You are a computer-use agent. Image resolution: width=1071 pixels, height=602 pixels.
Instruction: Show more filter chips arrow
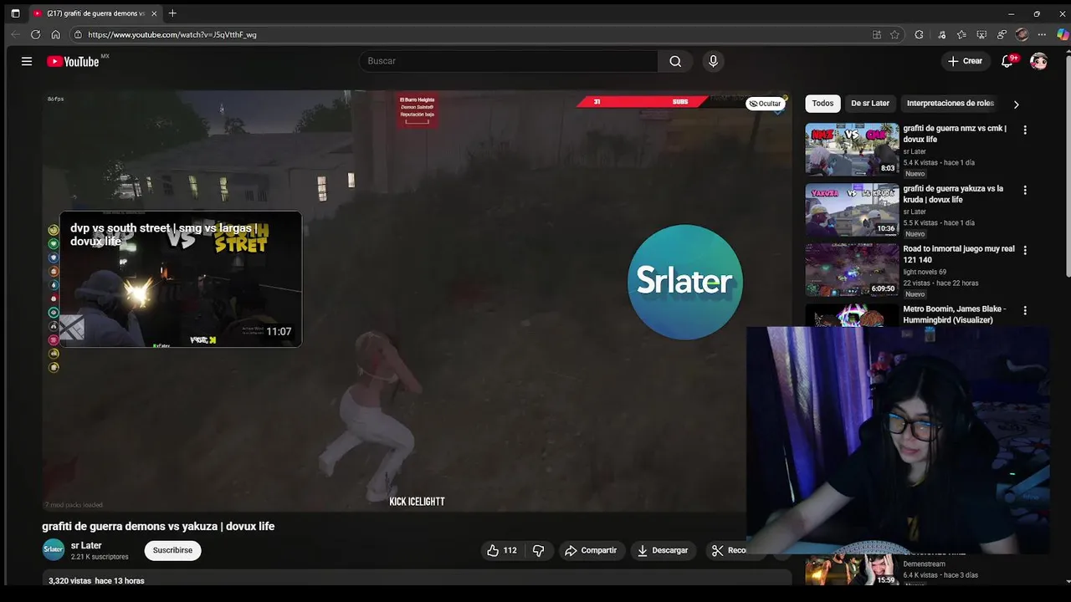[1016, 105]
